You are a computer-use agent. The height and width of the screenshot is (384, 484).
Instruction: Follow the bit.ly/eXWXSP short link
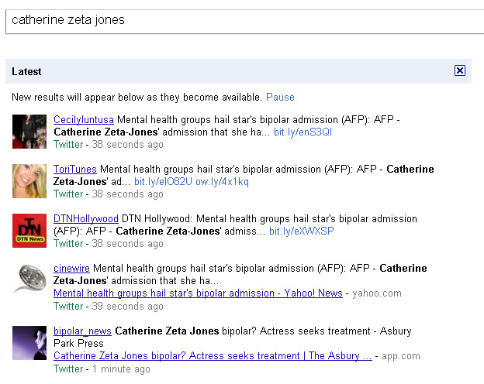[301, 231]
